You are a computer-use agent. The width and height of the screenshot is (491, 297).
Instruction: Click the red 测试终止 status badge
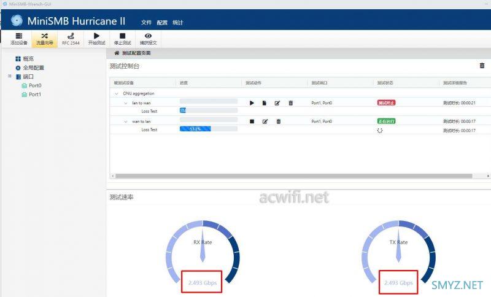[386, 102]
